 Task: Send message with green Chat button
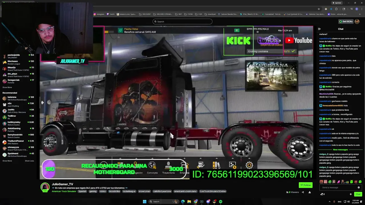click(x=358, y=194)
